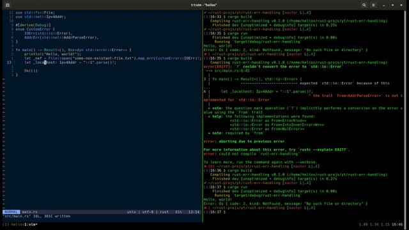Viewport: 409px width, 230px height.
Task: Click the 'enum CustomError {' line
Action: click(35, 29)
